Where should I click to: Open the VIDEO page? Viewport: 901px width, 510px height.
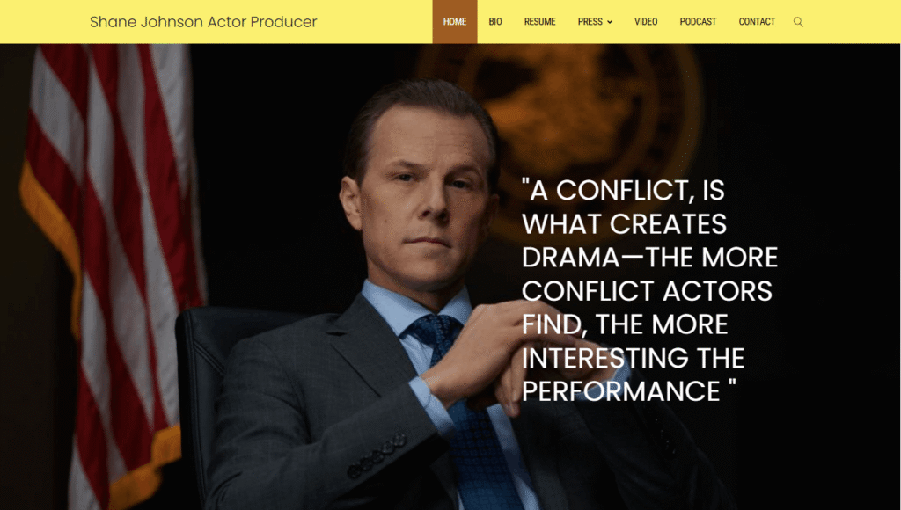(x=646, y=22)
